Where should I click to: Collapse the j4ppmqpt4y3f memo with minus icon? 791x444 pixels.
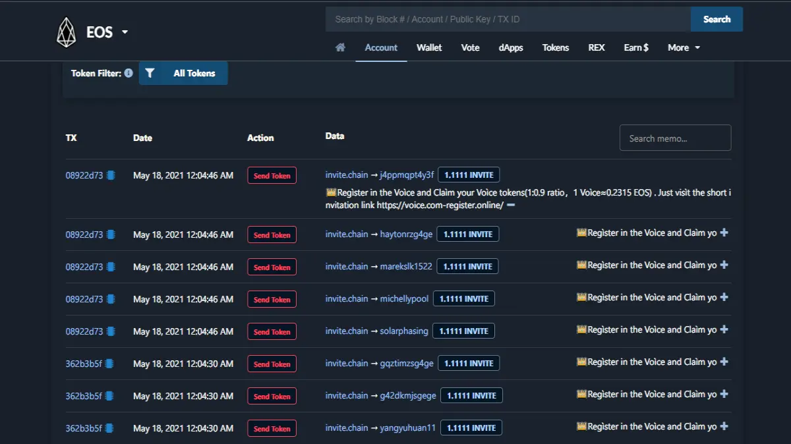coord(511,206)
